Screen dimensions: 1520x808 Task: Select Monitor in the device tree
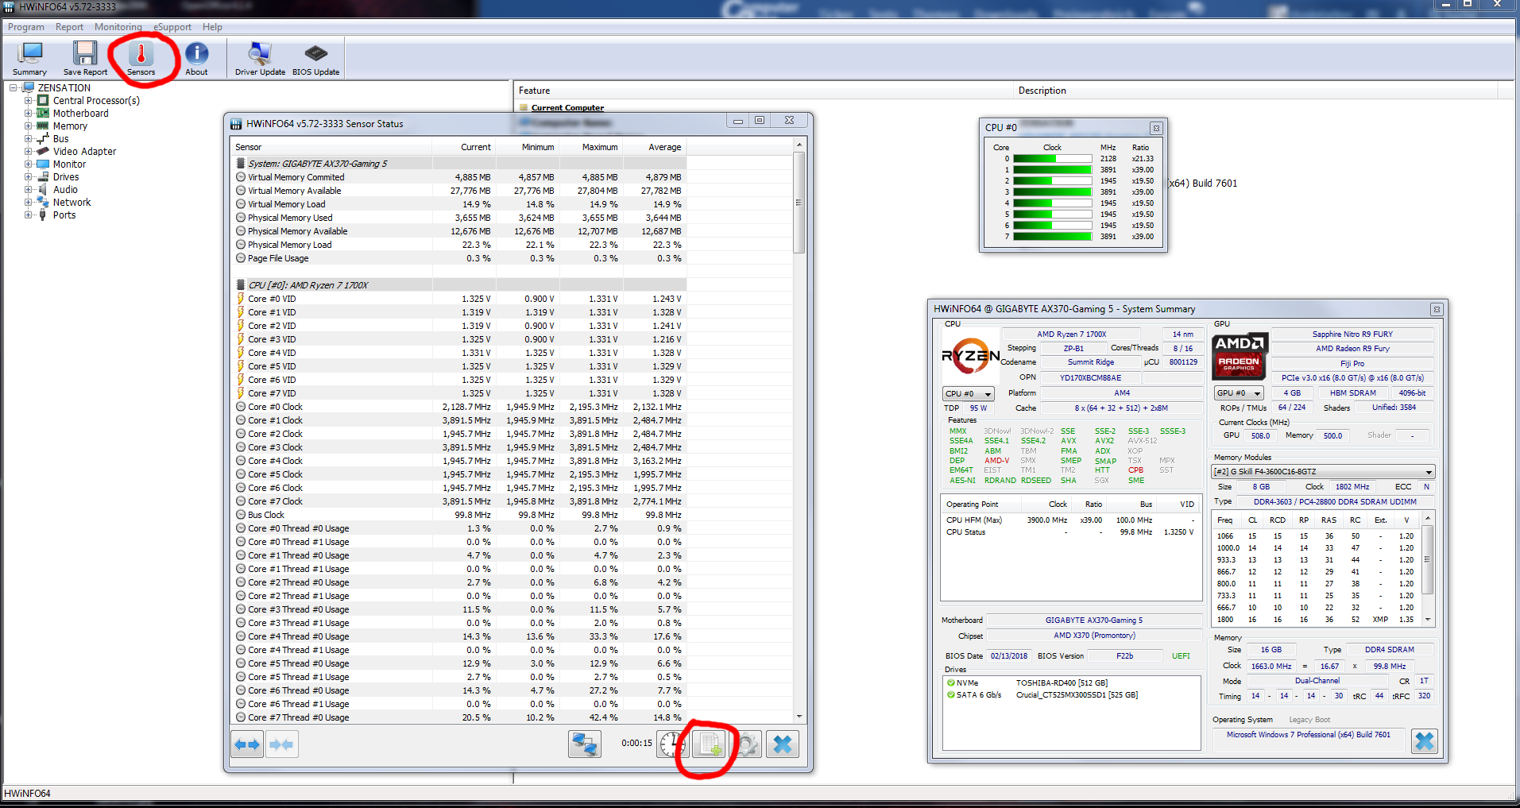(x=69, y=164)
